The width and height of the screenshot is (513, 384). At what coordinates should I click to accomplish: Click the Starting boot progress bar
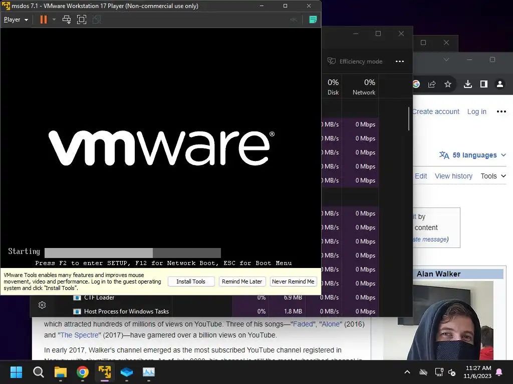tap(132, 252)
